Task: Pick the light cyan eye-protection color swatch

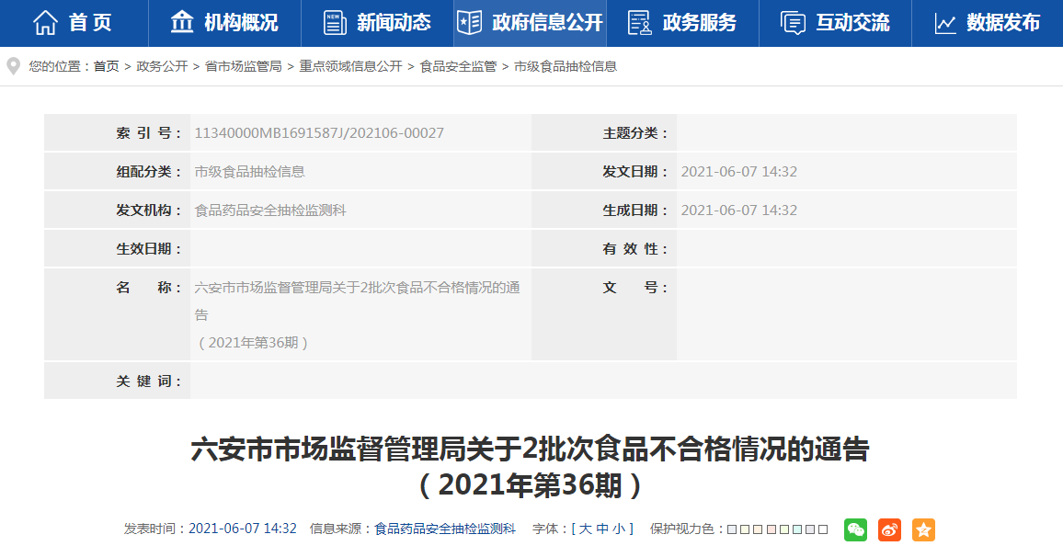Action: 797,529
